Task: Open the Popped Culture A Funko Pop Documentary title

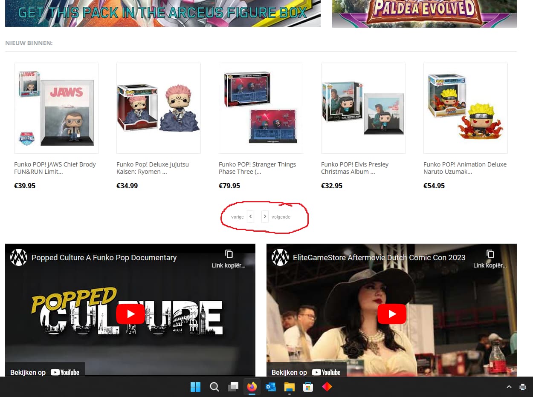Action: point(104,257)
